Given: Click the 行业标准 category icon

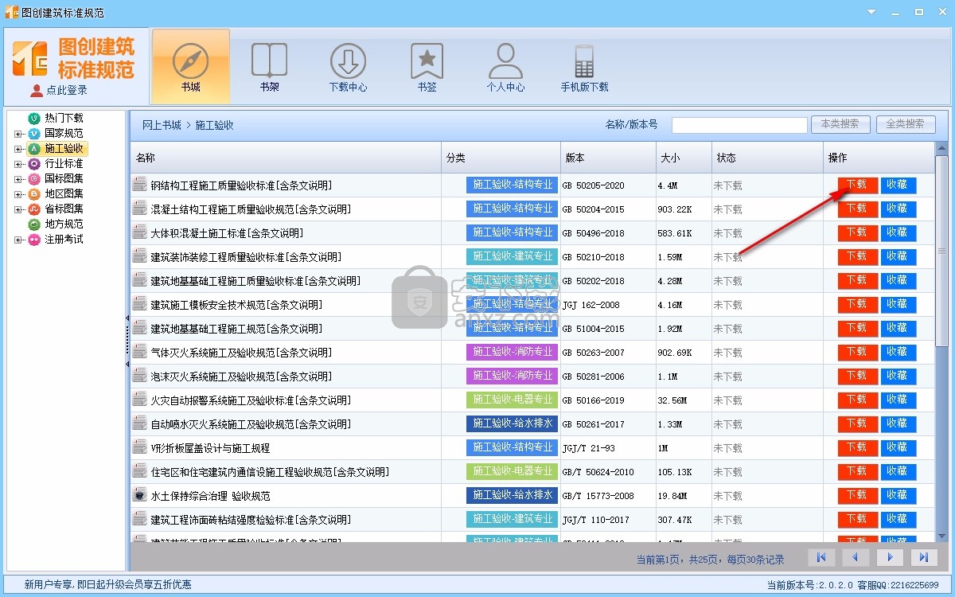Looking at the screenshot, I should click(34, 163).
